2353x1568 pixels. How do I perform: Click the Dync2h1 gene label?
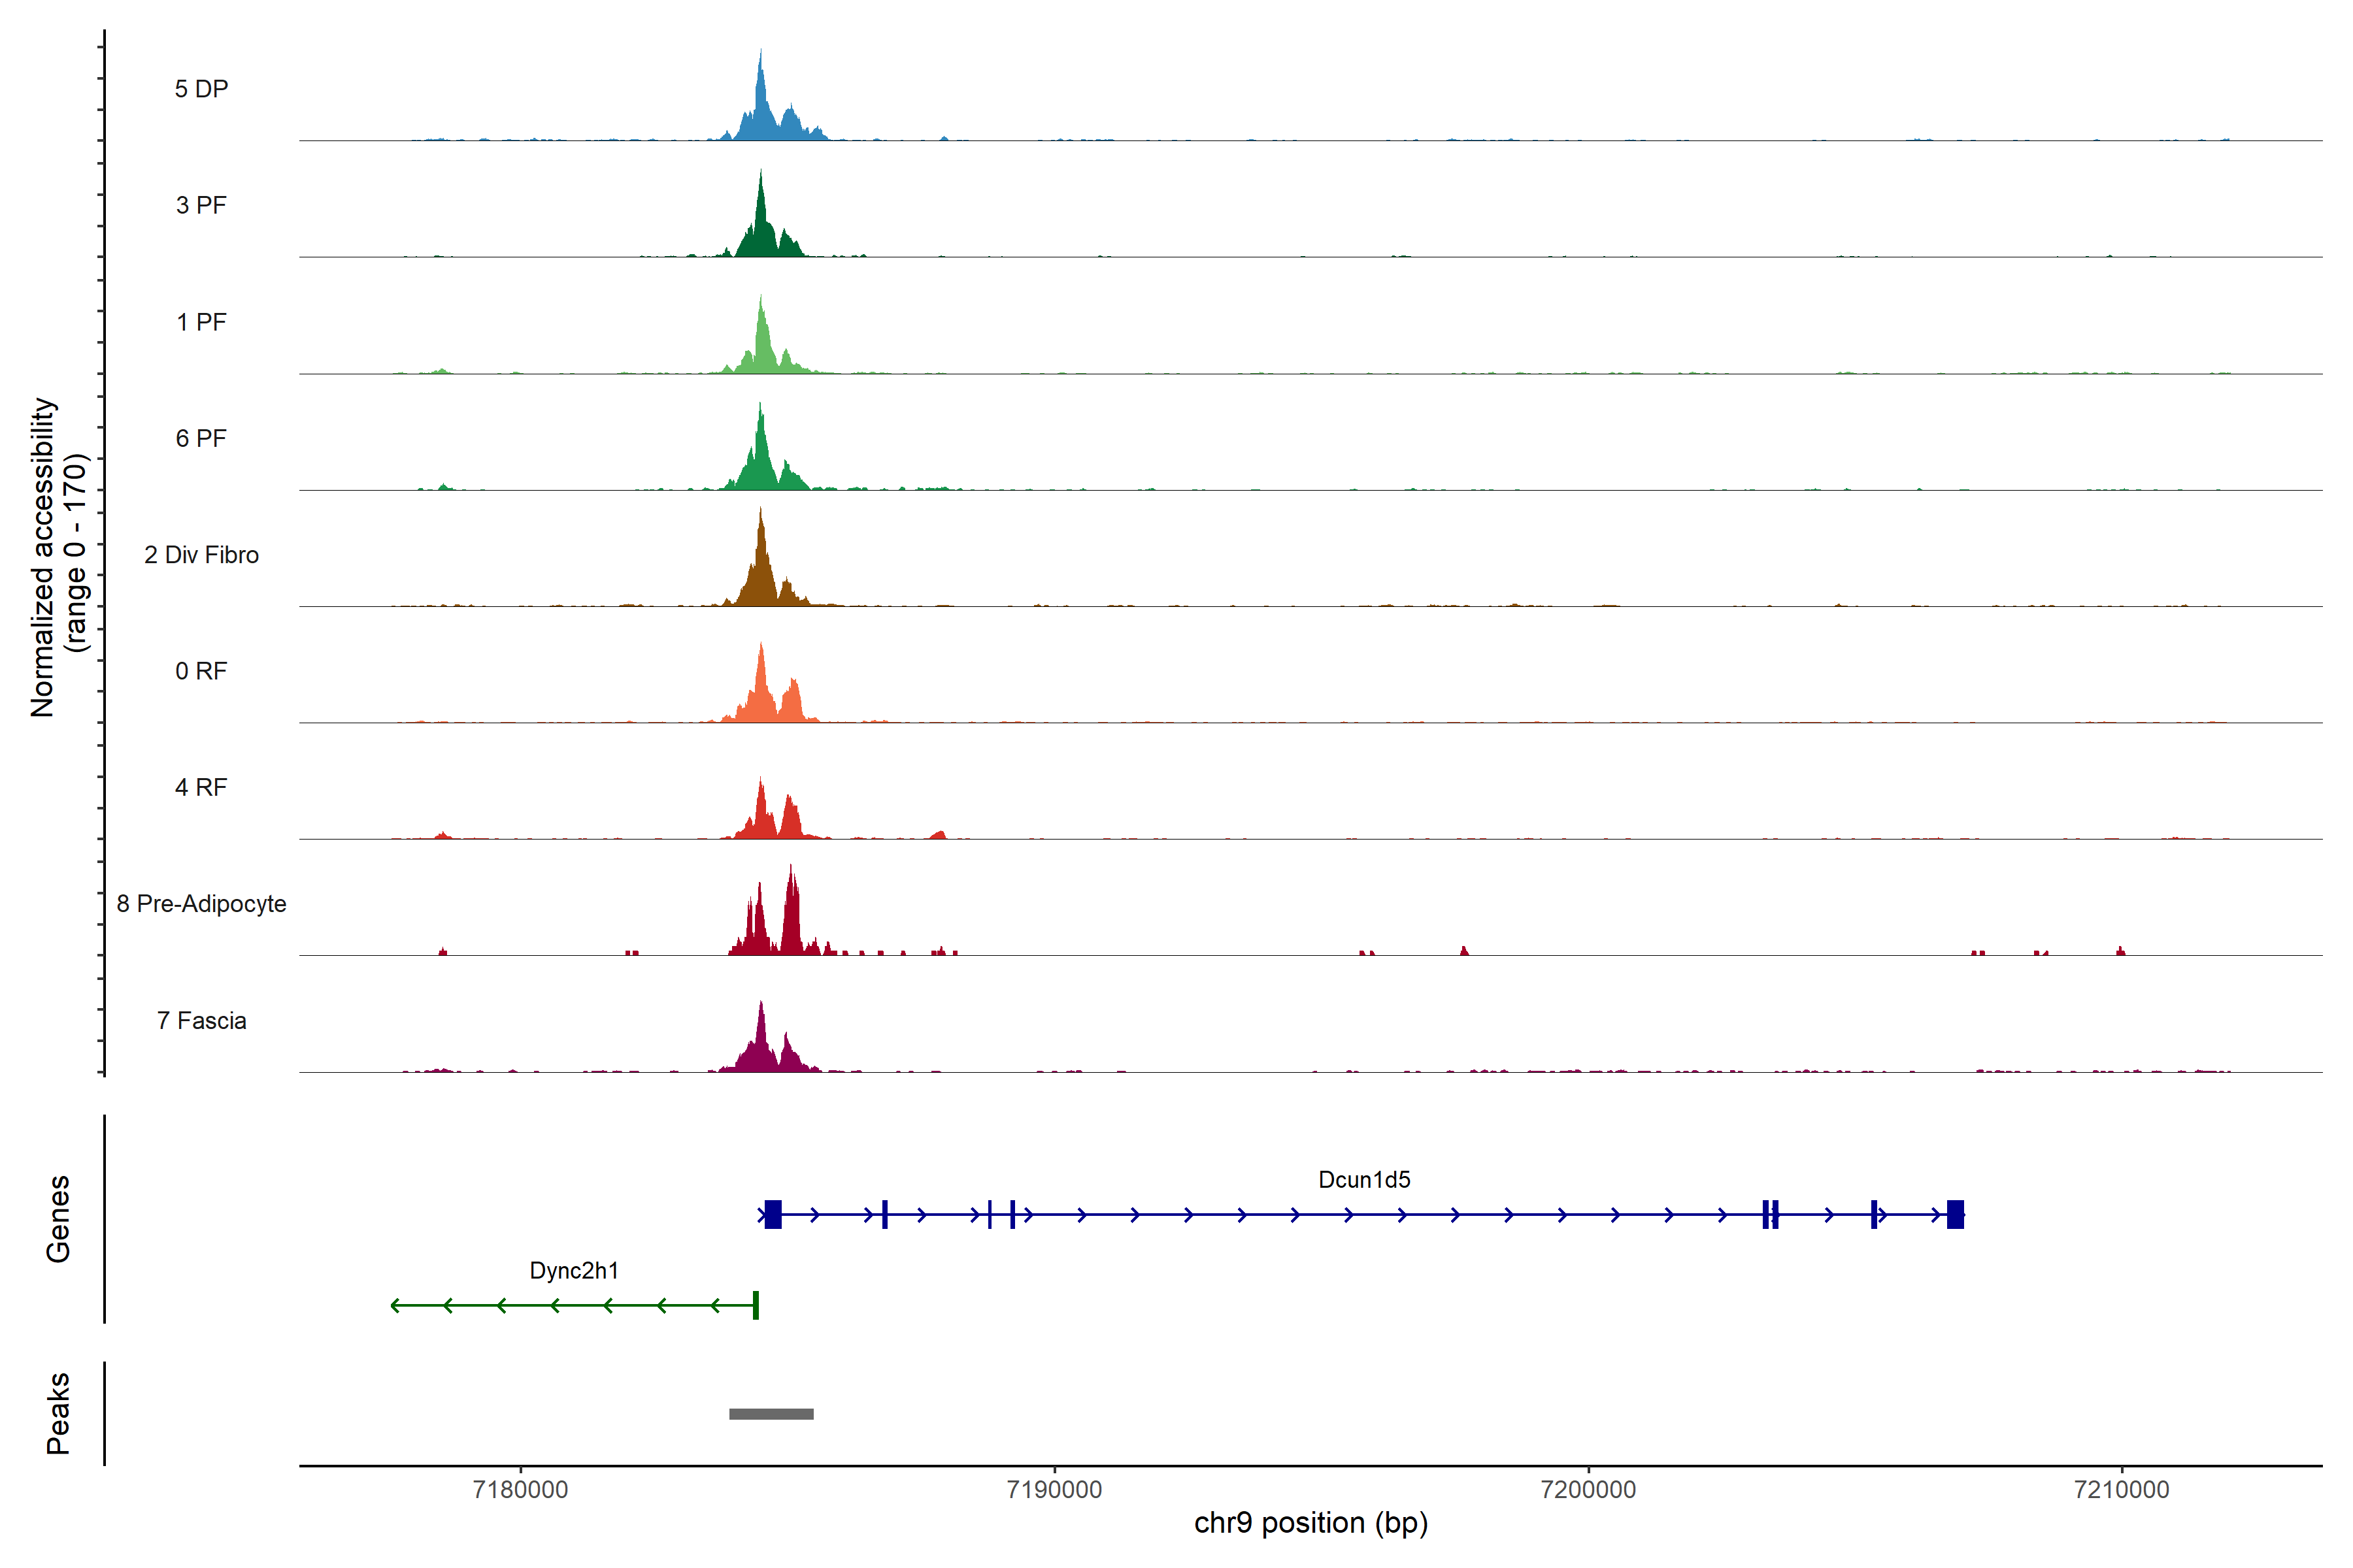tap(573, 1271)
